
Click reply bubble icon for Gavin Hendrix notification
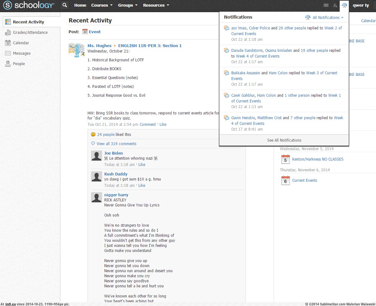[x=226, y=118]
